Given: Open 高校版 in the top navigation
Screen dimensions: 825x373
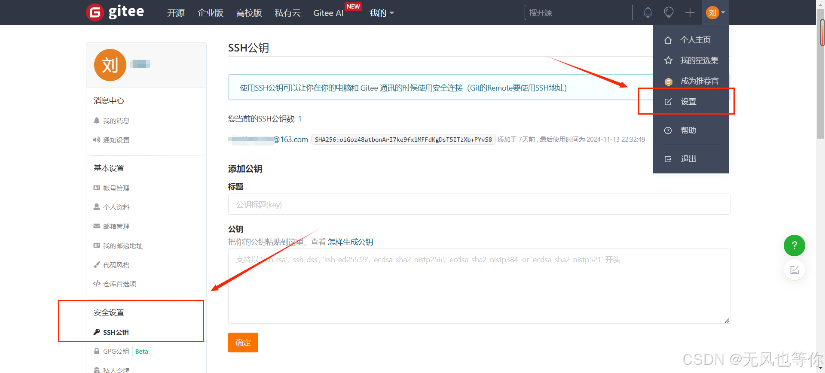Looking at the screenshot, I should [249, 13].
